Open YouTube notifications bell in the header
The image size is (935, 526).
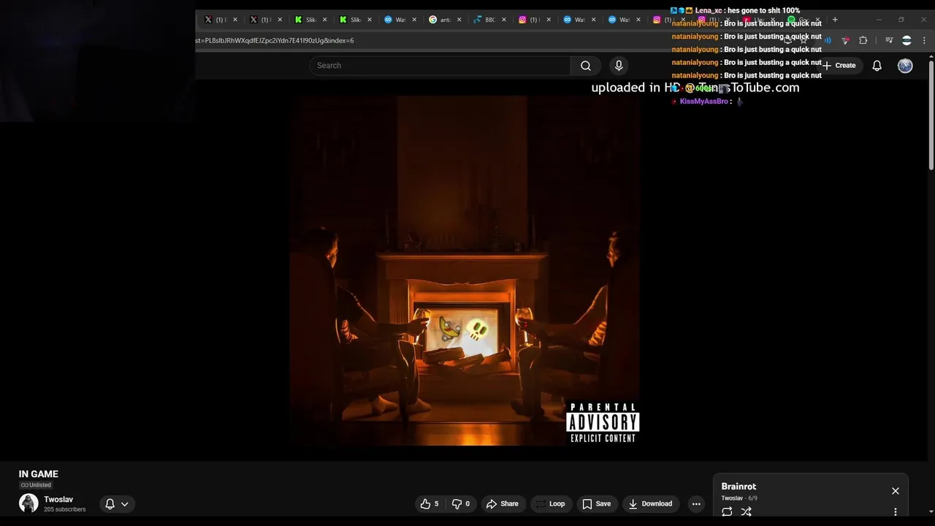click(x=877, y=66)
